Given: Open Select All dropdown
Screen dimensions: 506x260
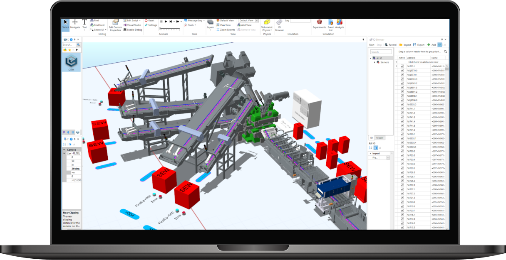Looking at the screenshot, I should [x=98, y=29].
